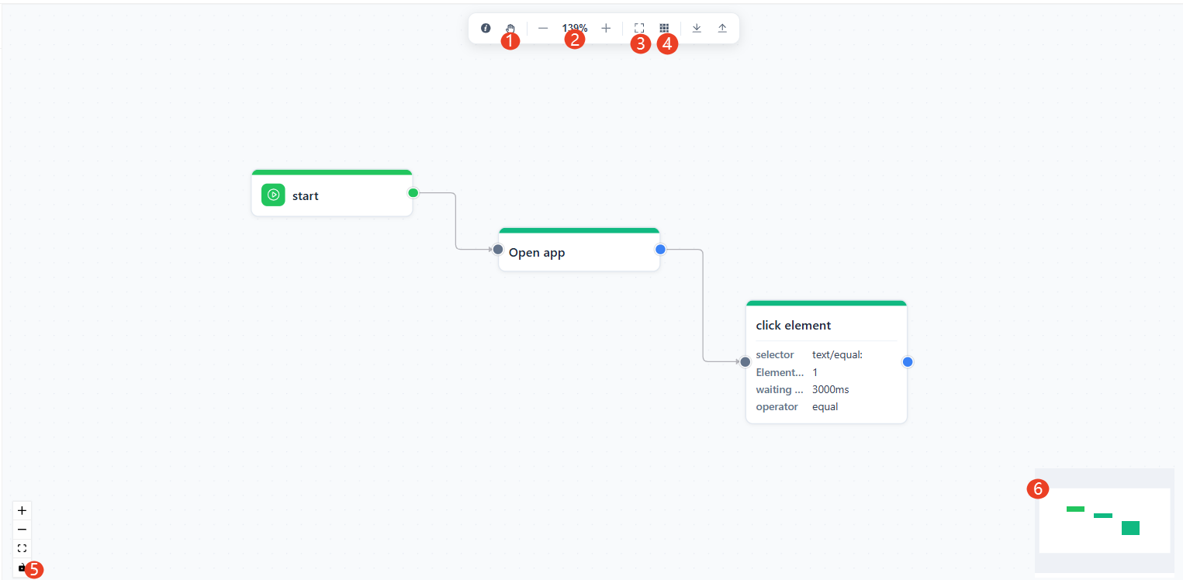Click the click element node blue output handle
The height and width of the screenshot is (580, 1183).
point(908,361)
